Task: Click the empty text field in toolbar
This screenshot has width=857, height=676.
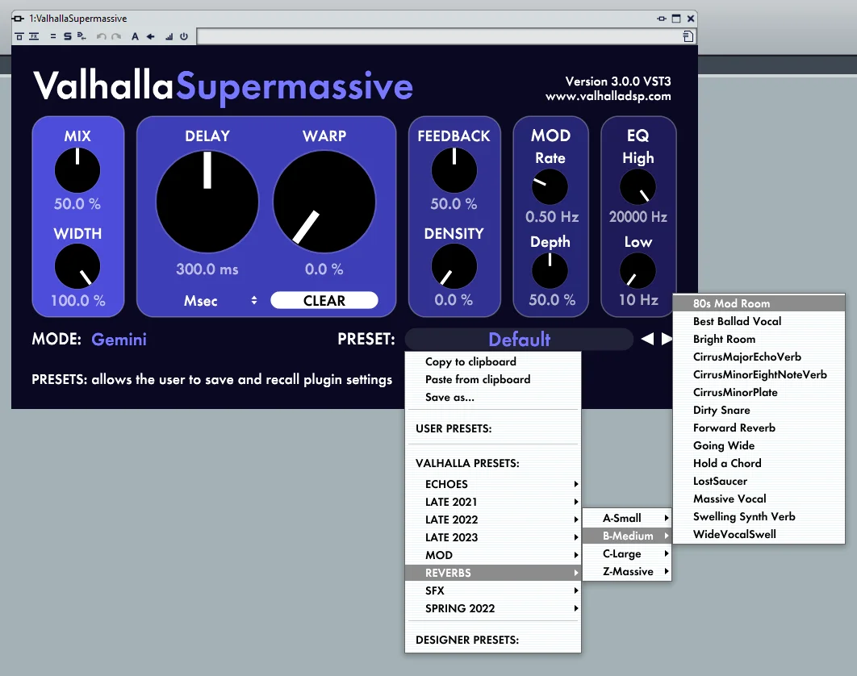Action: point(439,36)
